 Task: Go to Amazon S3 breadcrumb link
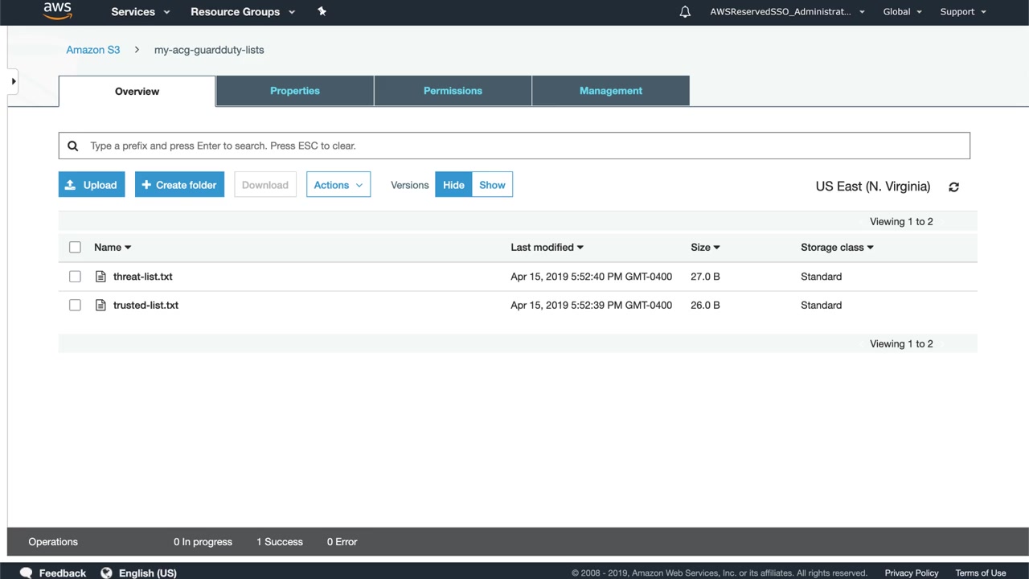(93, 50)
